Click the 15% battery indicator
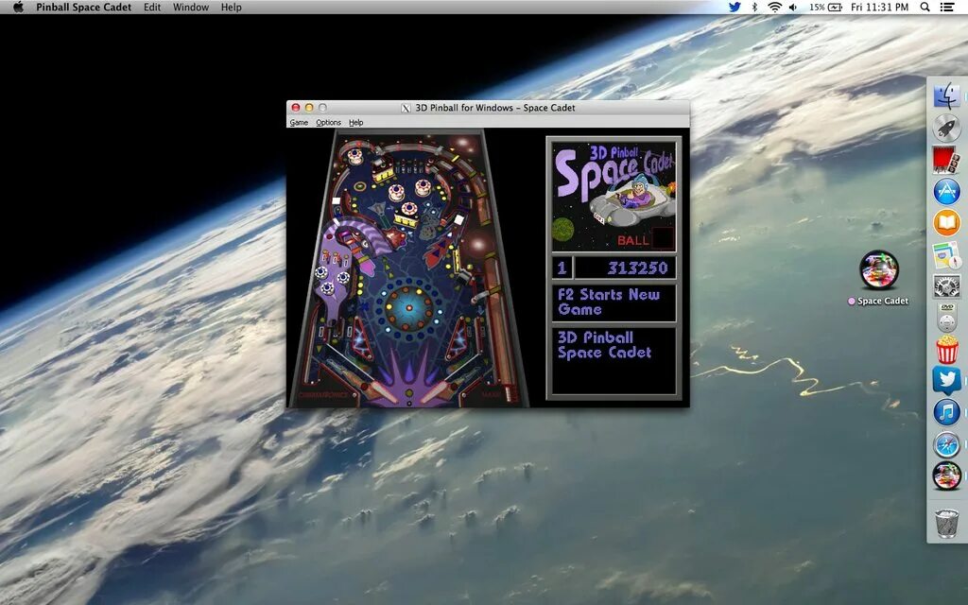Image resolution: width=968 pixels, height=605 pixels. (825, 7)
